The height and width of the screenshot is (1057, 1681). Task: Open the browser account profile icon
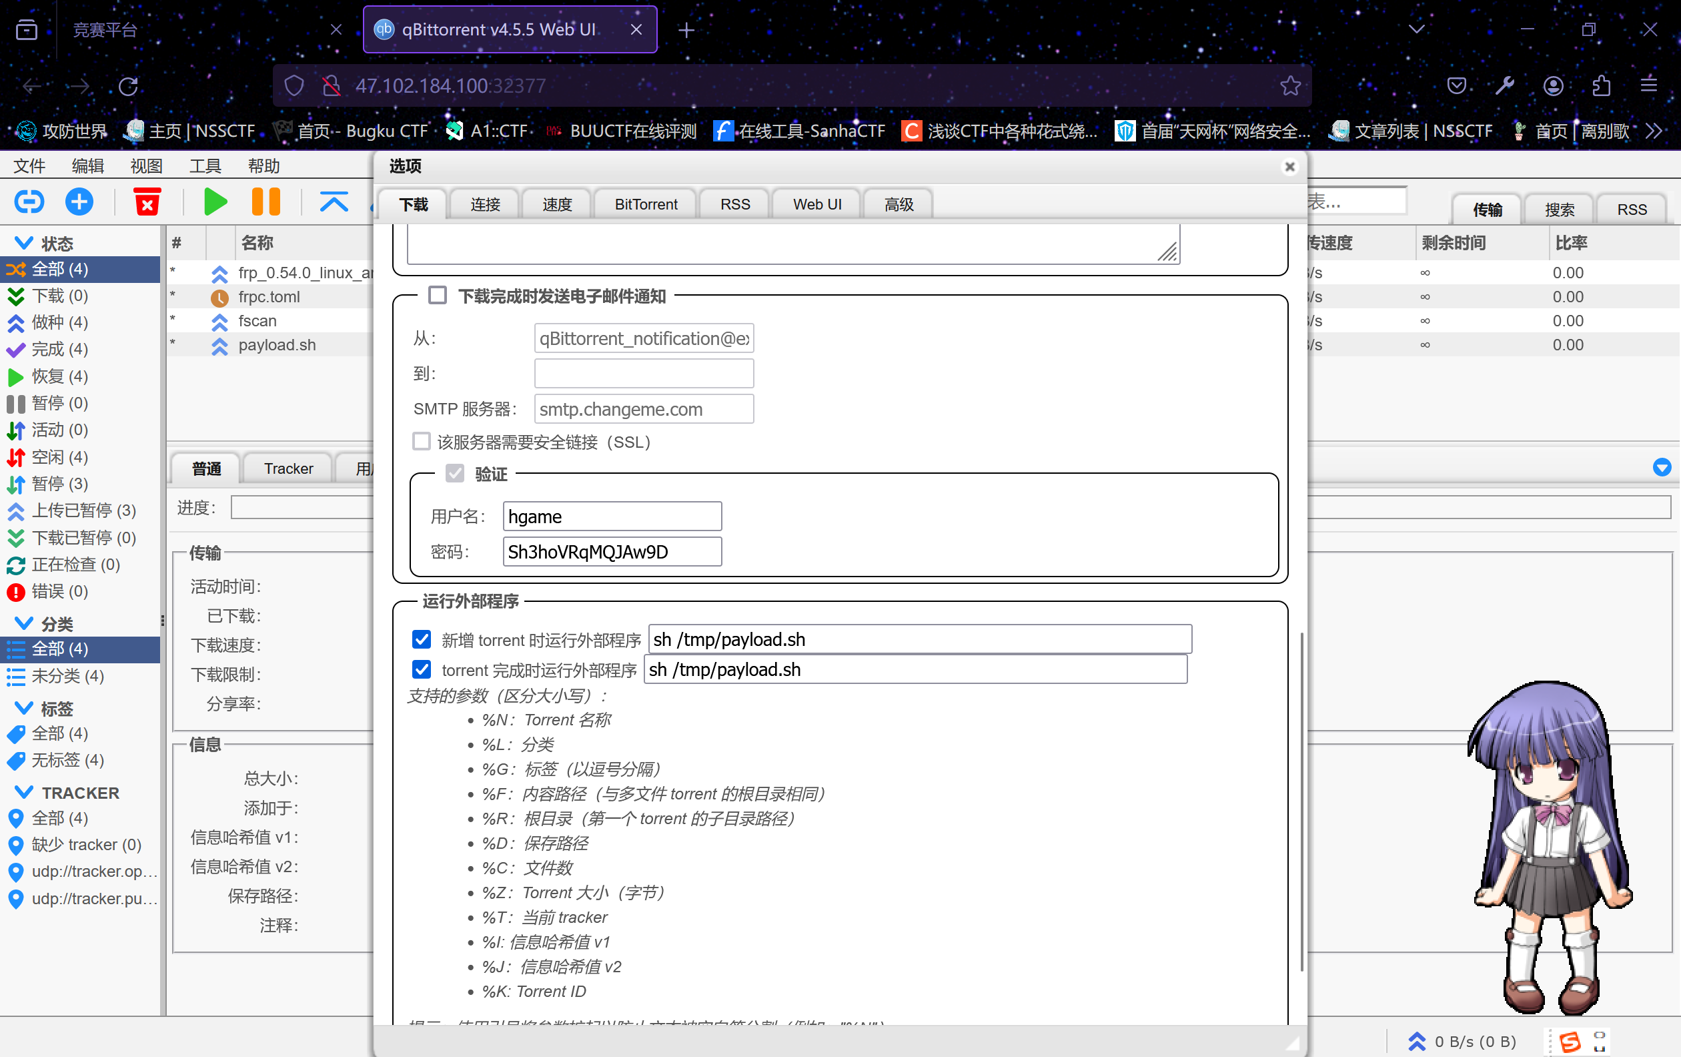click(1553, 86)
